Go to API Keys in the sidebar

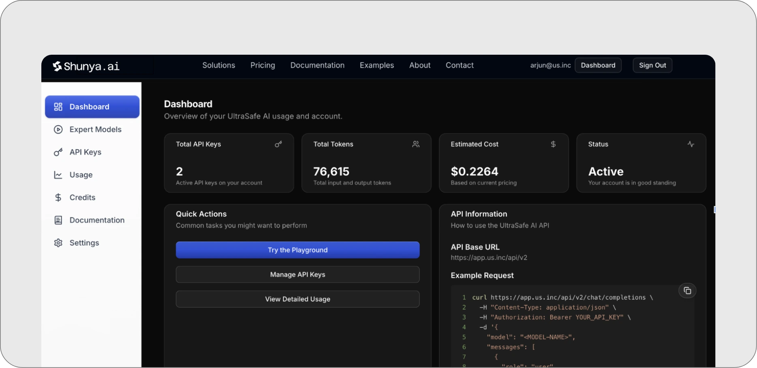(92, 152)
